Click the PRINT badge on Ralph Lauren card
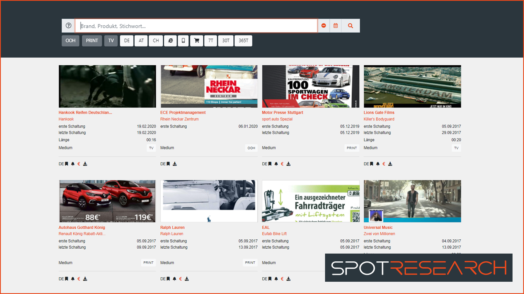Image resolution: width=524 pixels, height=294 pixels. click(x=250, y=263)
